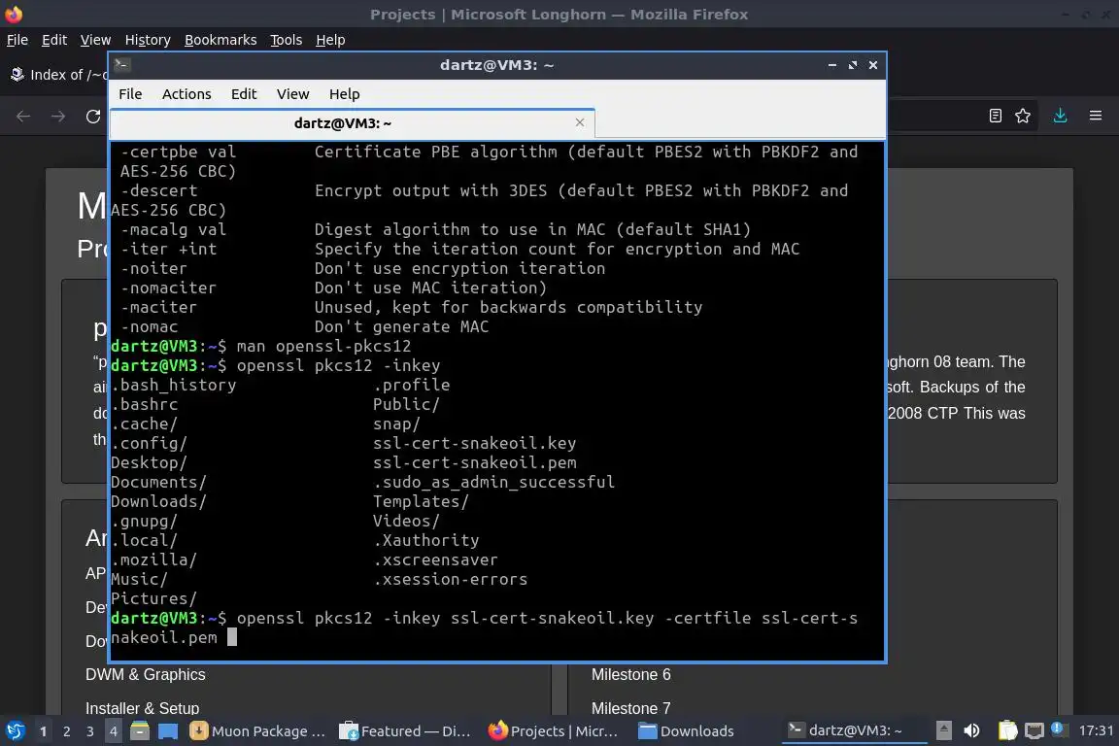The width and height of the screenshot is (1119, 746).
Task: Click '.bash_history' in terminal output
Action: [x=174, y=385]
